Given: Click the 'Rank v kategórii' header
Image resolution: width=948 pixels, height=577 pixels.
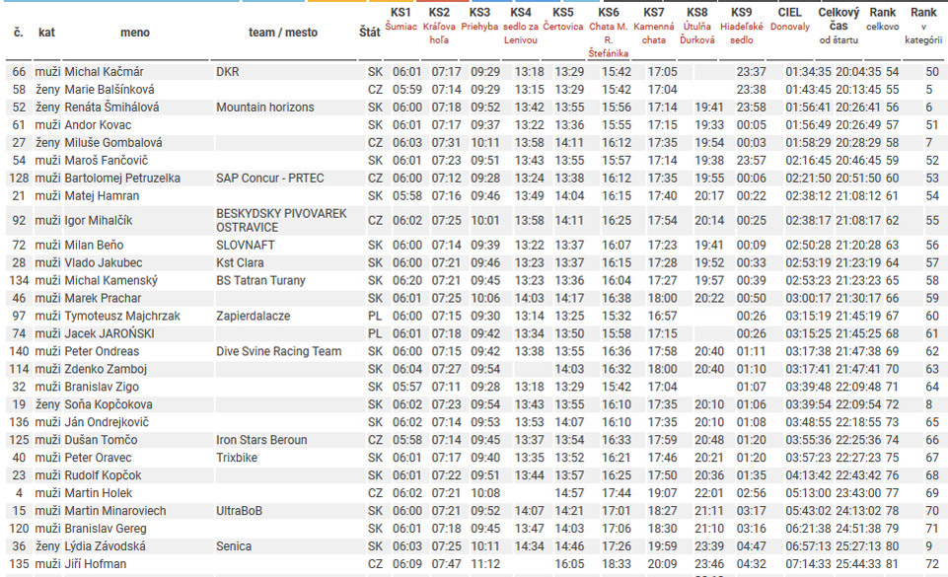Looking at the screenshot, I should coord(923,26).
